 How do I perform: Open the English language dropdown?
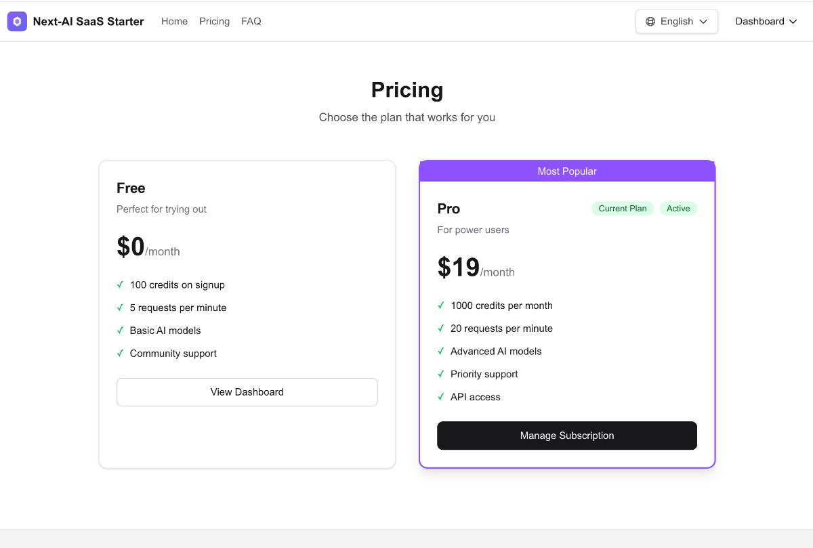point(676,21)
